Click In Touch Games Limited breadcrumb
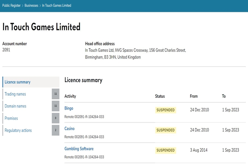Viewport: 248px width, 165px height. [57, 6]
